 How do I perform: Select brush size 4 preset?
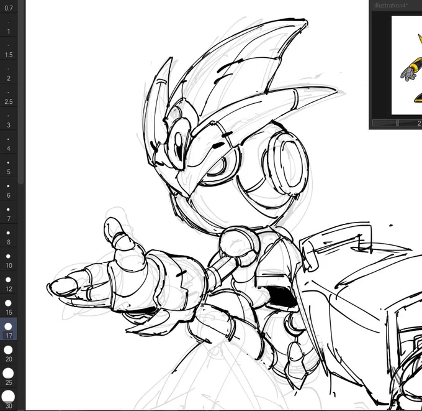(x=8, y=142)
